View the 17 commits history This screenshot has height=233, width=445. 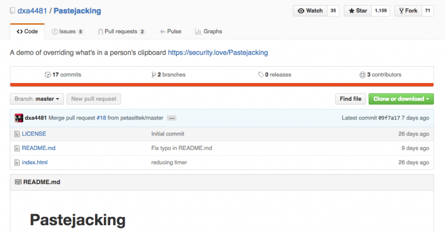coord(63,75)
